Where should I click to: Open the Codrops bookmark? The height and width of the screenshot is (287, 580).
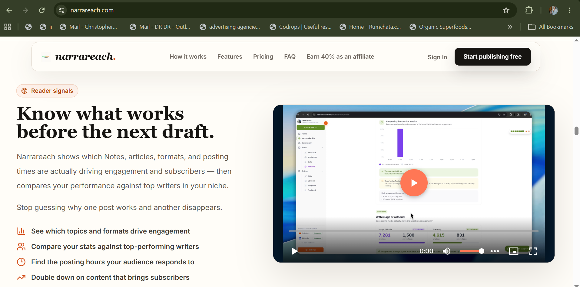pyautogui.click(x=301, y=27)
